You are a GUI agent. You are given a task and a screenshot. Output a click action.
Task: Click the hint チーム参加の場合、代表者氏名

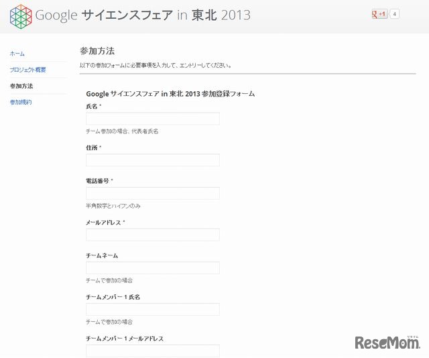click(x=122, y=131)
